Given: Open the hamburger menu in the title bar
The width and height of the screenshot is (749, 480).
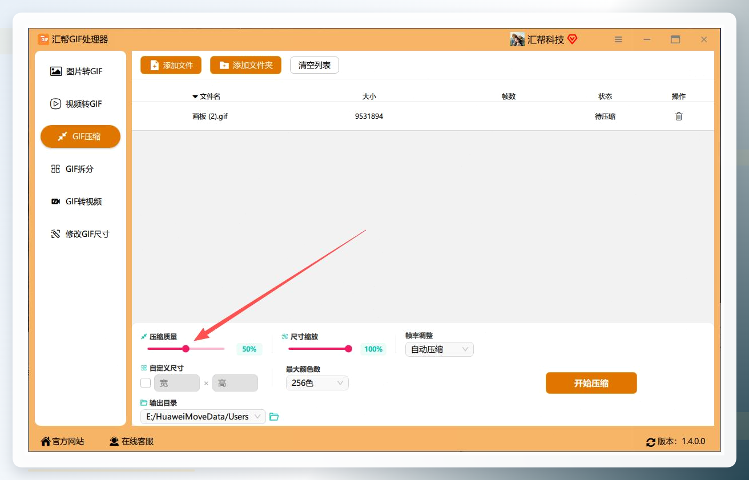Looking at the screenshot, I should pyautogui.click(x=618, y=39).
